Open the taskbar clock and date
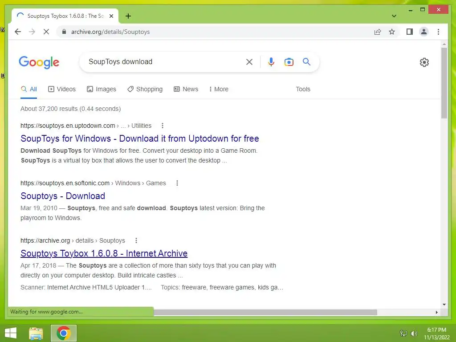The width and height of the screenshot is (456, 342). [437, 334]
